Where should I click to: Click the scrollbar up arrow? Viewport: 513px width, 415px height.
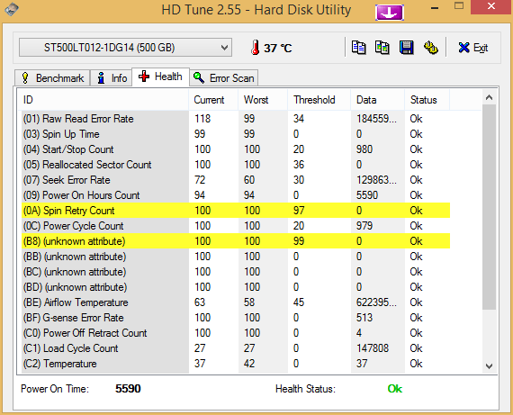[x=489, y=97]
